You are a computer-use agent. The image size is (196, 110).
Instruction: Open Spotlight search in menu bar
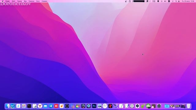pos(176,1)
